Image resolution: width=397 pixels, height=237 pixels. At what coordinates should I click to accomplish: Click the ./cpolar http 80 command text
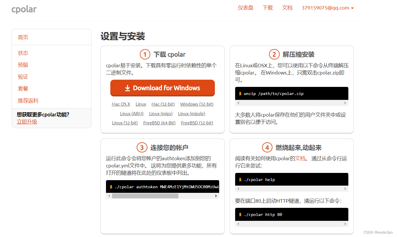(263, 215)
